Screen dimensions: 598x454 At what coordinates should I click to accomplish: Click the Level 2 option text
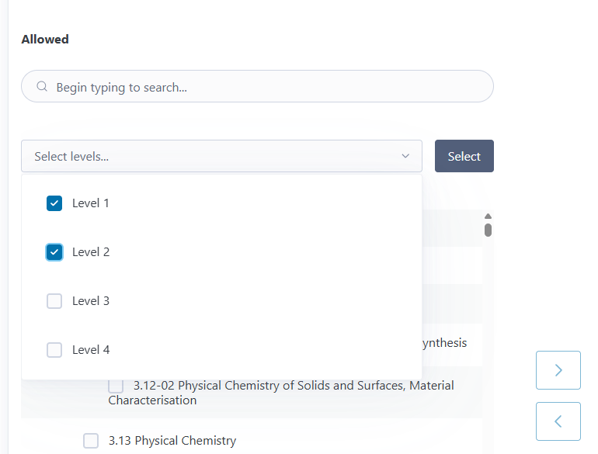click(x=91, y=252)
